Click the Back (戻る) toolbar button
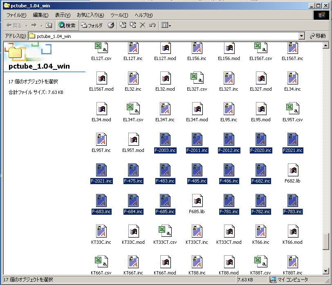 (x=14, y=25)
